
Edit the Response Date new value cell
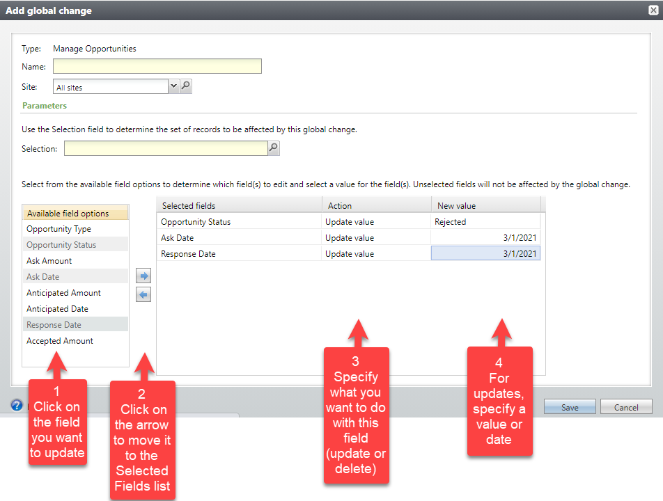click(x=485, y=254)
